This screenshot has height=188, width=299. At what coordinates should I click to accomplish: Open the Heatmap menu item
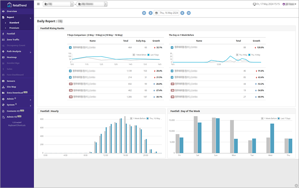point(12,57)
